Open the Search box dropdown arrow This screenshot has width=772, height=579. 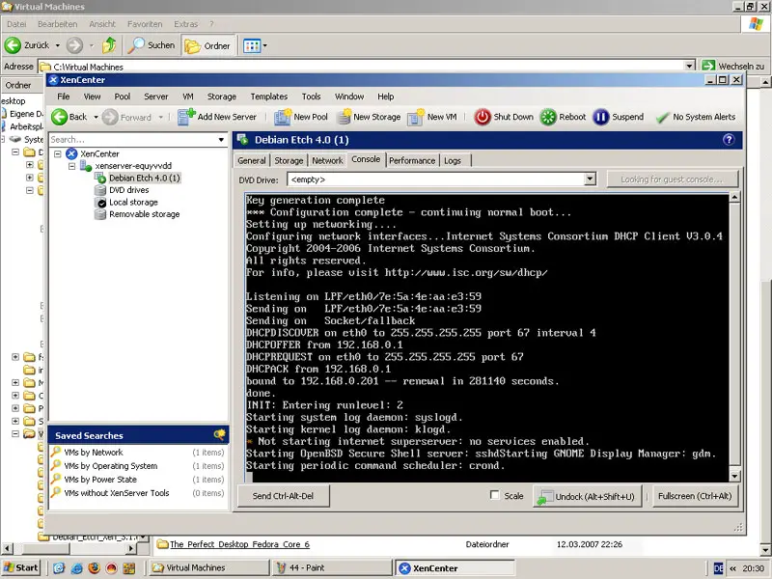click(221, 140)
